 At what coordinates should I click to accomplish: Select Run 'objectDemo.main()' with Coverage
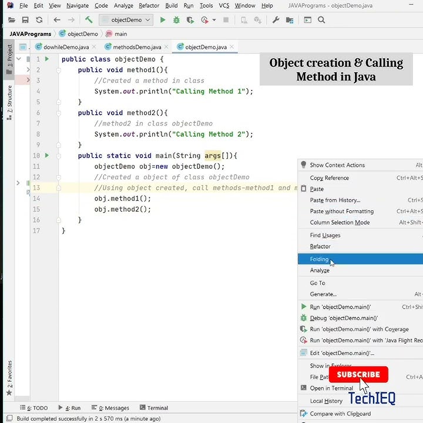pos(360,329)
